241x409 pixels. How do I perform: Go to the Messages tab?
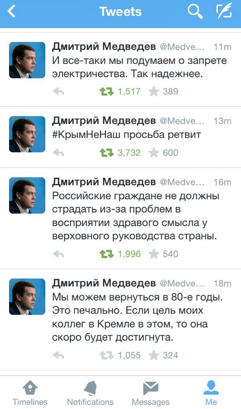151,393
